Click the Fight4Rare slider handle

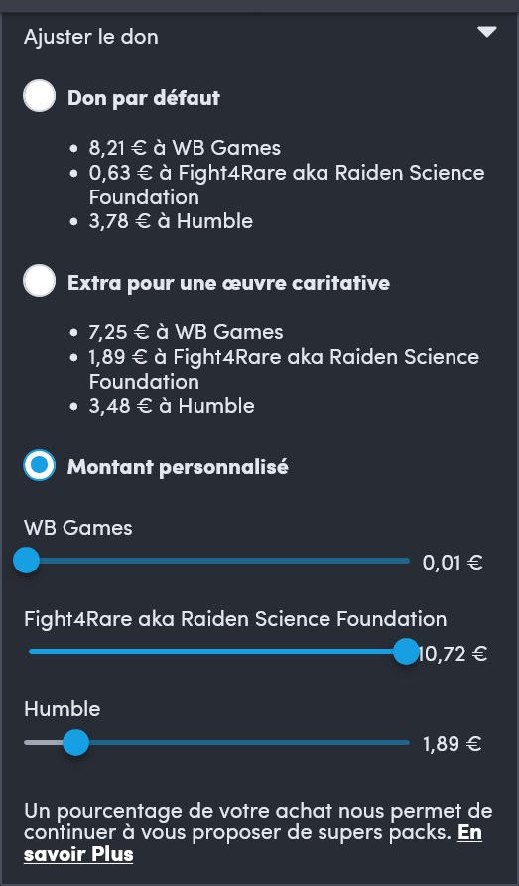click(406, 652)
